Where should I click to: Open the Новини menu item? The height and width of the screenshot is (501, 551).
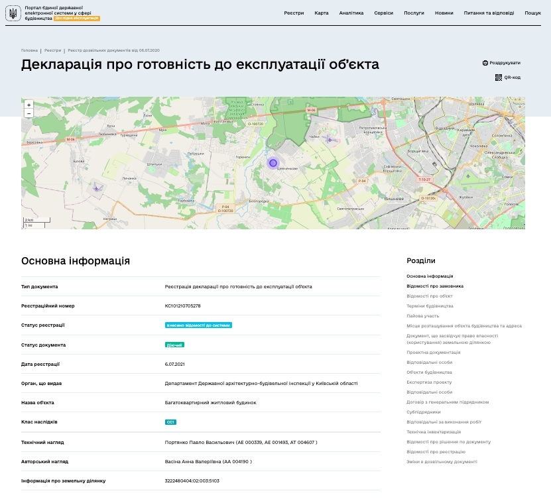(444, 13)
